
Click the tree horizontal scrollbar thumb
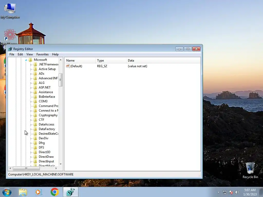tap(26, 168)
